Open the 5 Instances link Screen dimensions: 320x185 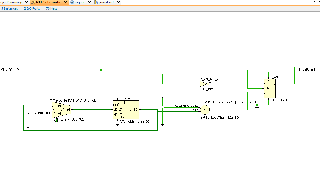click(x=10, y=8)
